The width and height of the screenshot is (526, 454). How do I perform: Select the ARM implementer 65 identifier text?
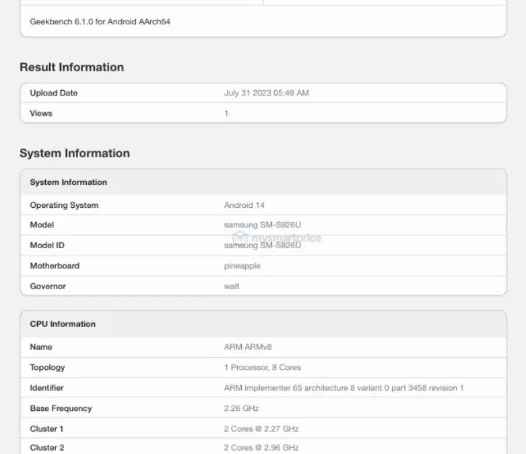coord(343,388)
